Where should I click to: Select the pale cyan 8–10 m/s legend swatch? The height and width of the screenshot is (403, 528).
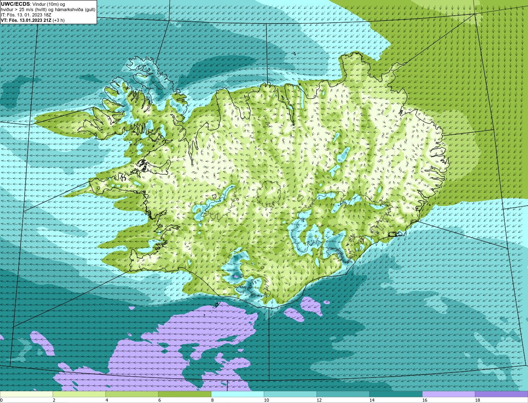(238, 394)
